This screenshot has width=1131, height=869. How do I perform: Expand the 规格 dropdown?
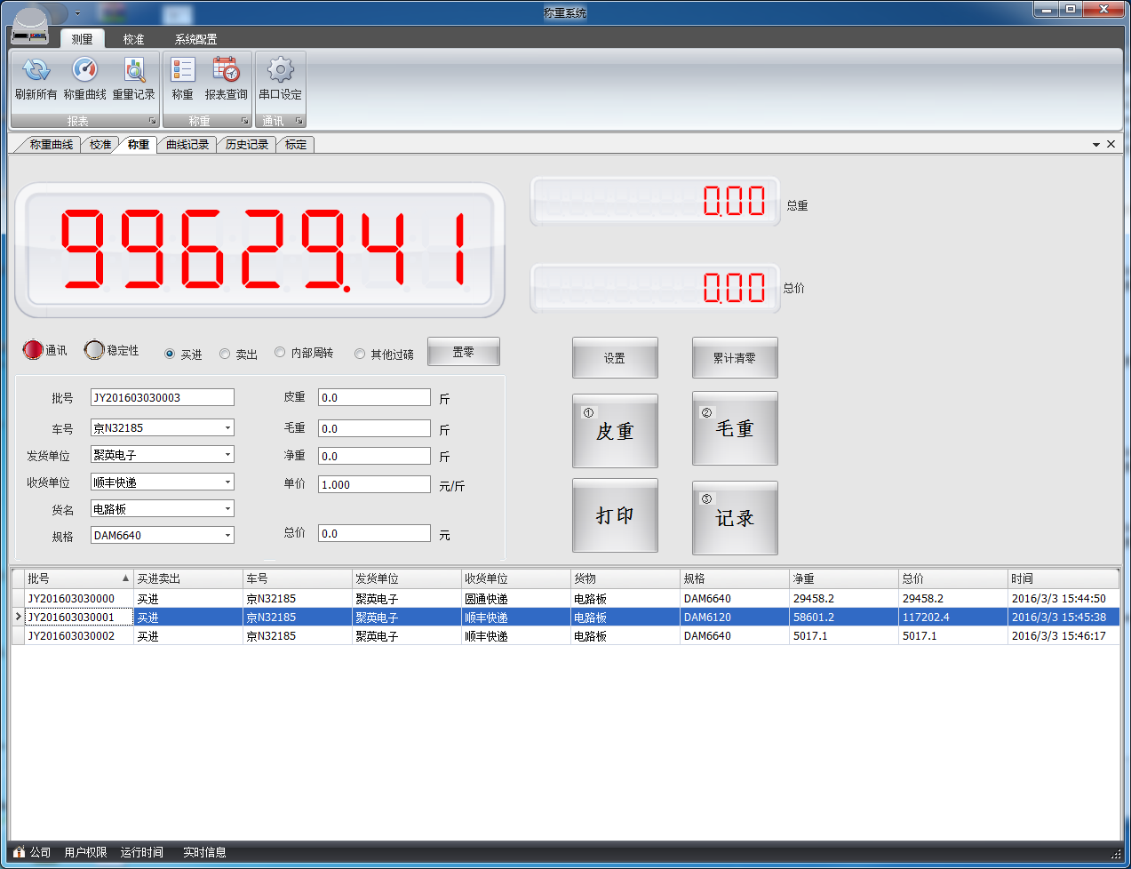coord(227,535)
